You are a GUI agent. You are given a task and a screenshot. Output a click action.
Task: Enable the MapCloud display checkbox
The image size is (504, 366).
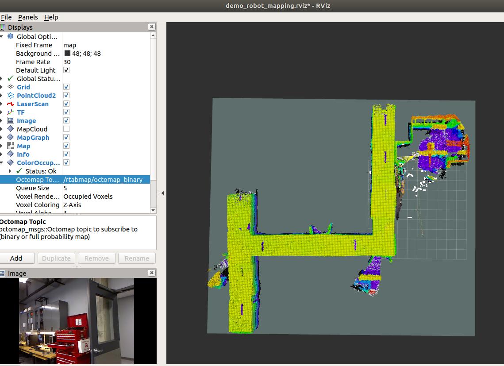point(66,129)
